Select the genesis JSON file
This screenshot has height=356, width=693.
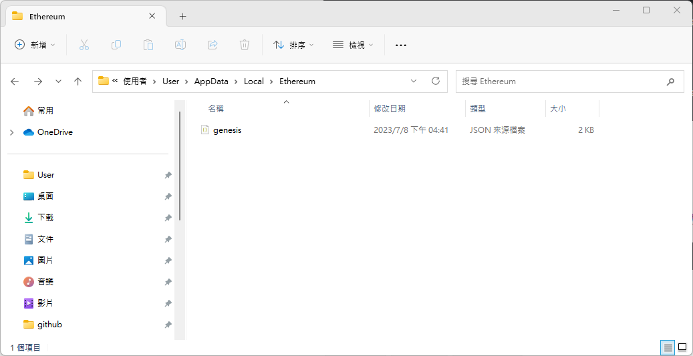[227, 130]
